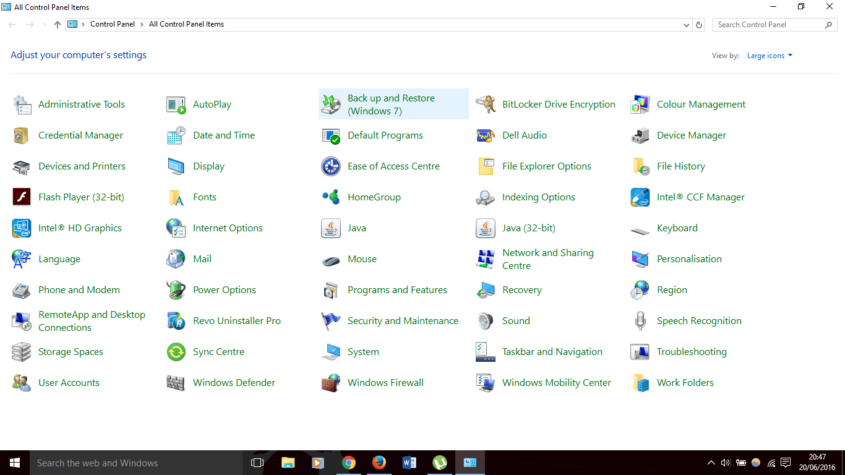845x475 pixels.
Task: Open the Keyboard icon
Action: click(640, 230)
